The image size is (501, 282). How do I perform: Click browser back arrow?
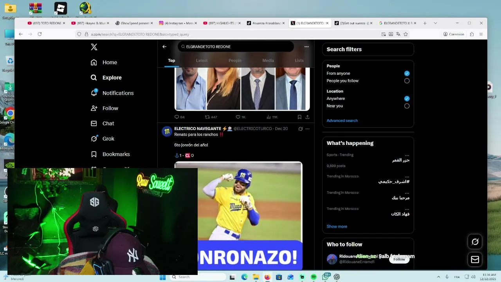pos(21,34)
